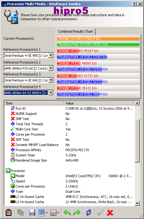Screen dimensions: 144x219
Task: Click the vertical scrollbar thumb in results list
Action: (x=137, y=141)
